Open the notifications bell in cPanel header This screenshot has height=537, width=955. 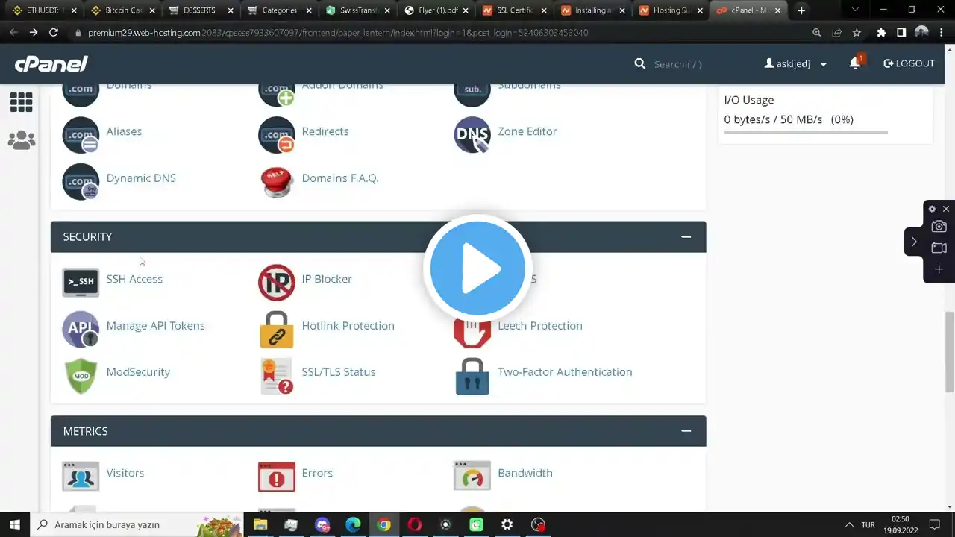[855, 63]
